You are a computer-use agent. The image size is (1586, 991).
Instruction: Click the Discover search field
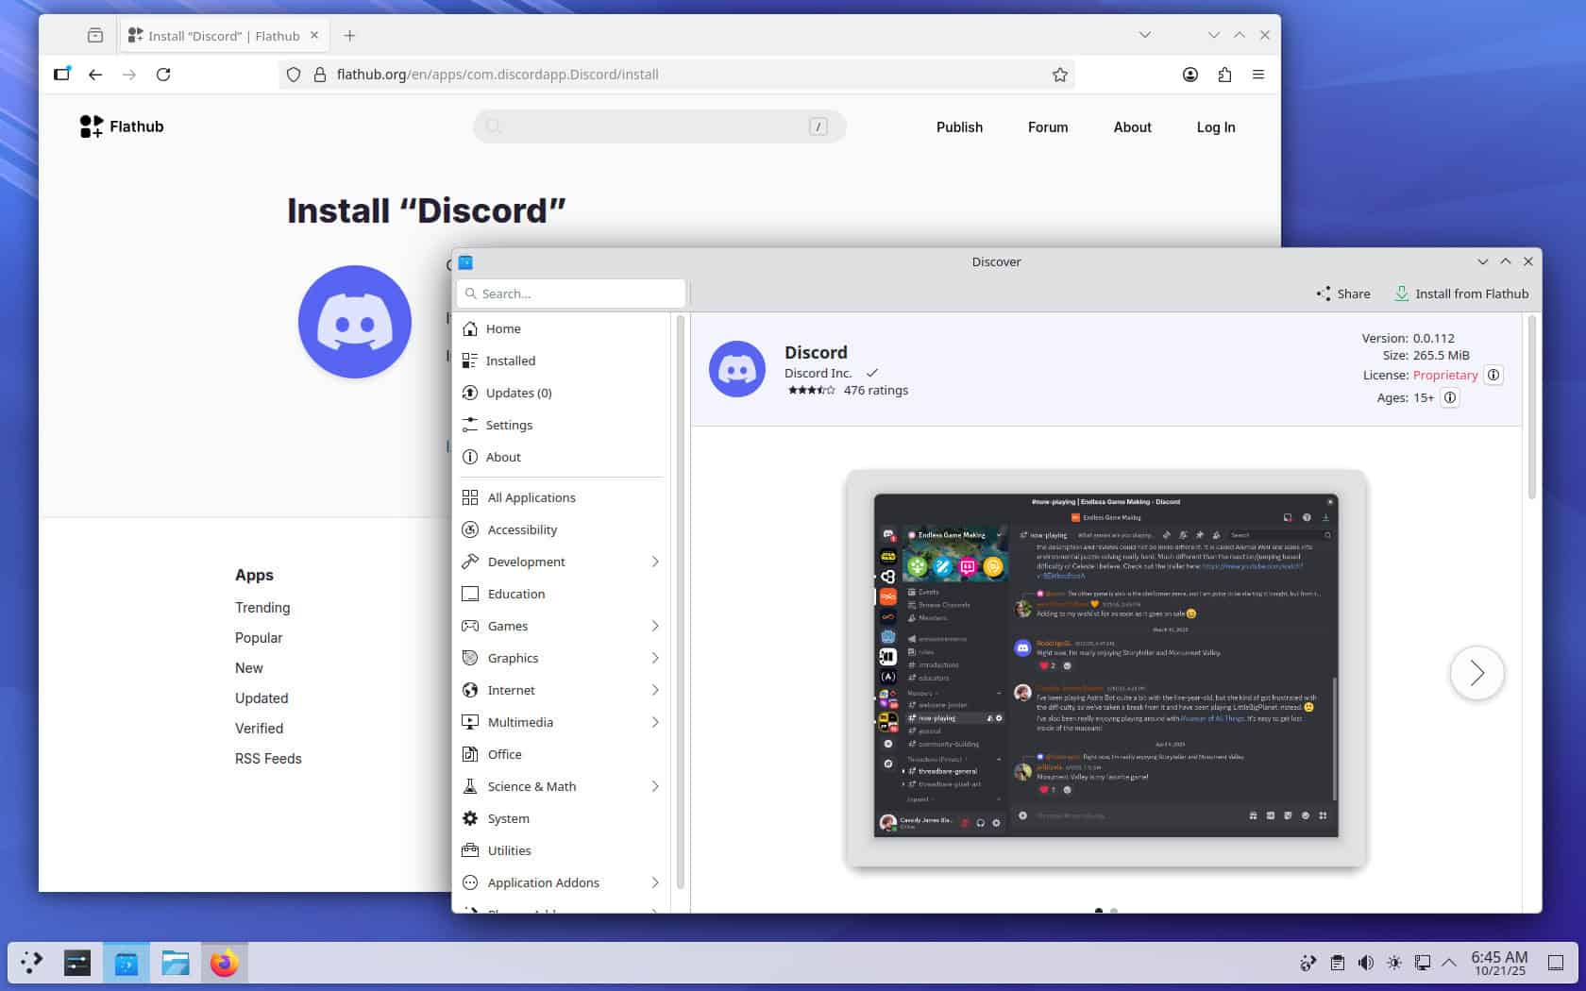(571, 294)
